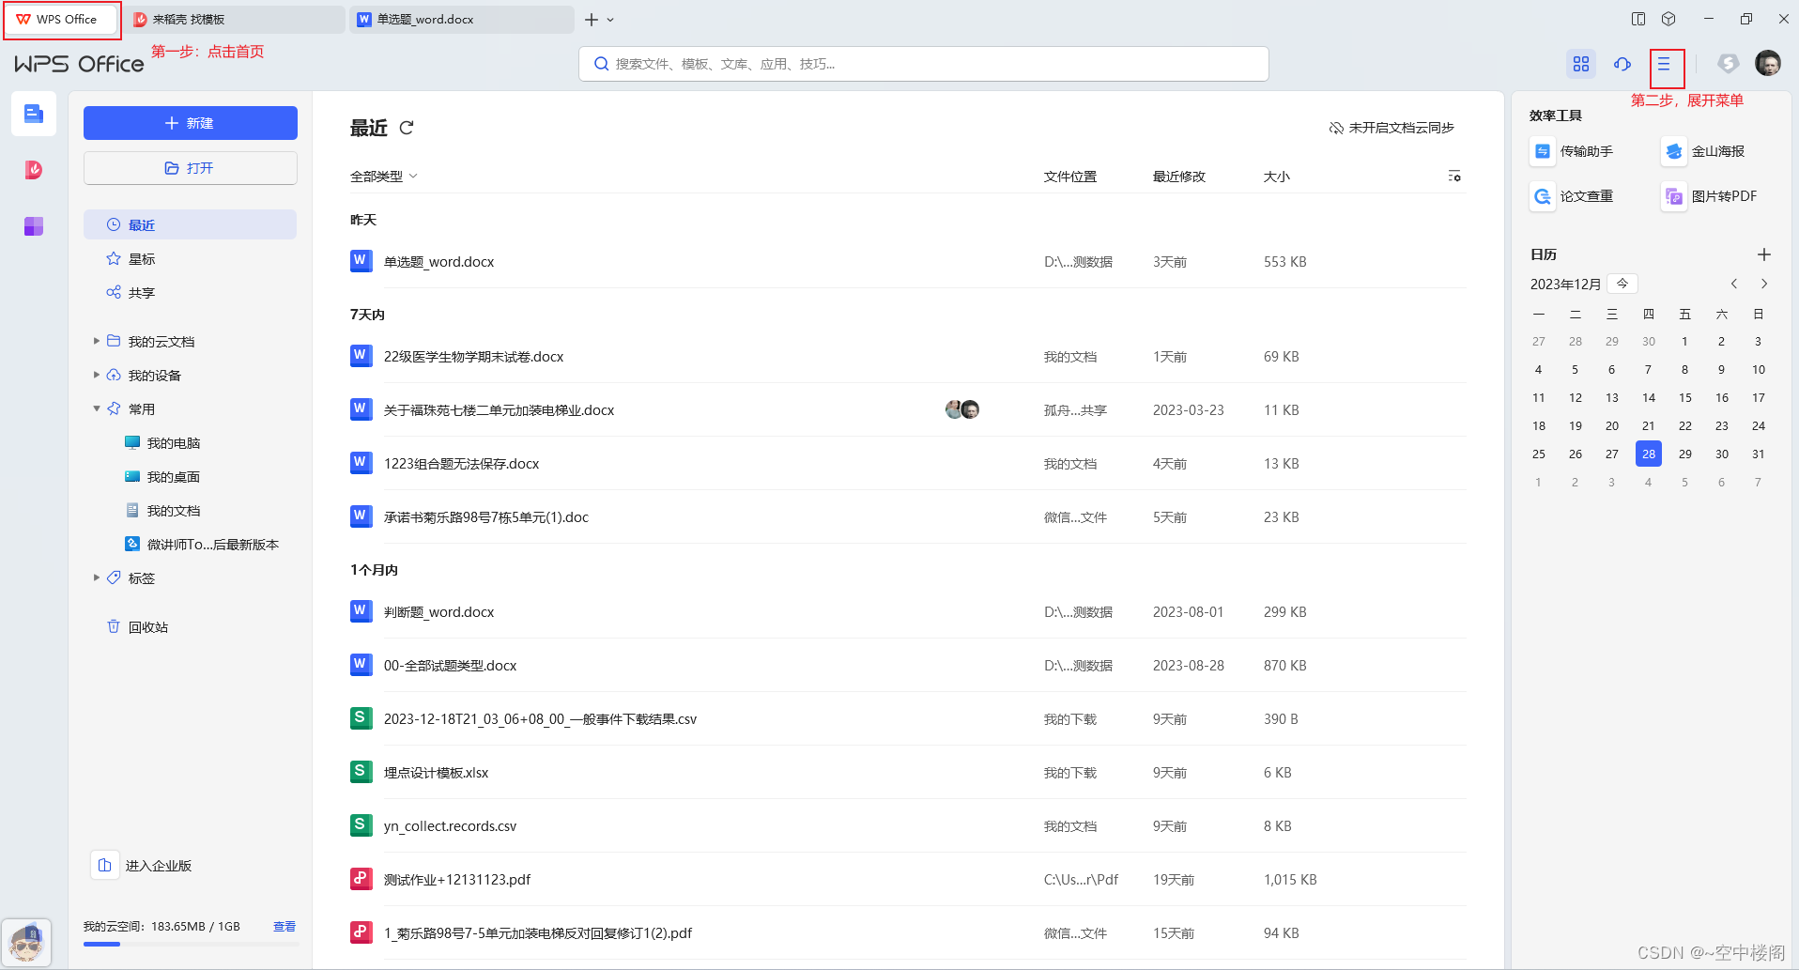Viewport: 1799px width, 970px height.
Task: Add a new calendar event
Action: tap(1764, 254)
